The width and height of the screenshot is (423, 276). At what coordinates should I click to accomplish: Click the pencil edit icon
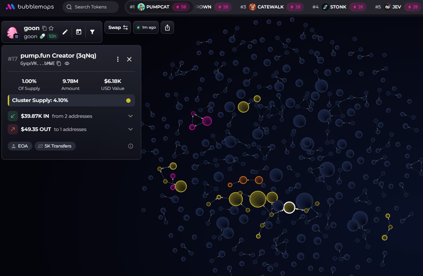pos(65,32)
